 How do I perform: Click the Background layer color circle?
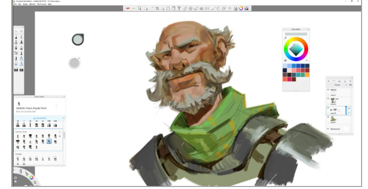pyautogui.click(x=346, y=129)
